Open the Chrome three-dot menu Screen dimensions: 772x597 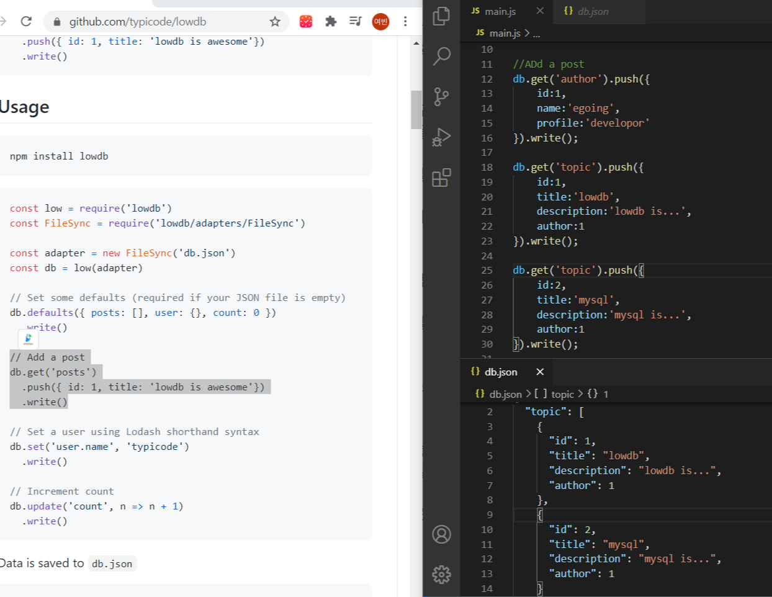(405, 22)
